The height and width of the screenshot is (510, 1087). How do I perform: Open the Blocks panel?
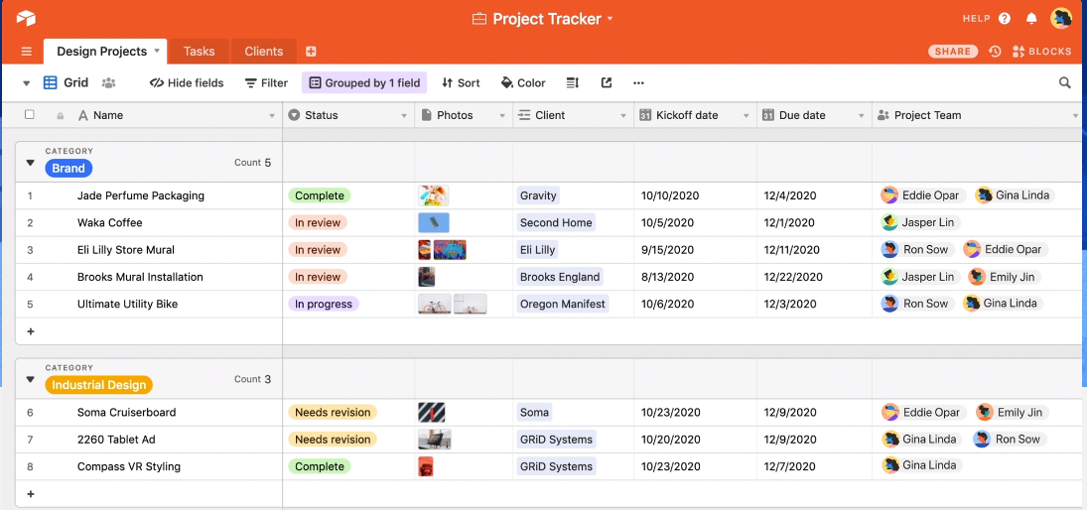pos(1042,52)
